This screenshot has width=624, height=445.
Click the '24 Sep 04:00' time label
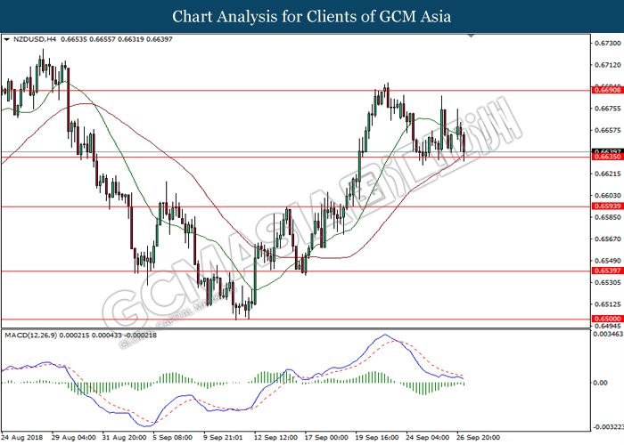coord(428,438)
